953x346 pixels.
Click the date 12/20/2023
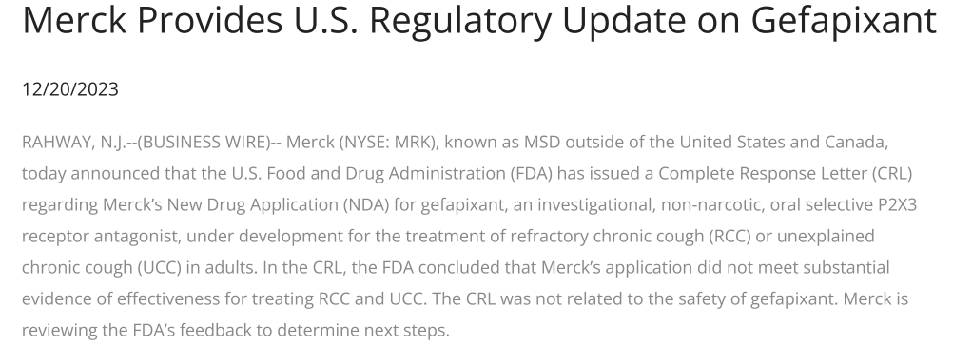point(70,89)
